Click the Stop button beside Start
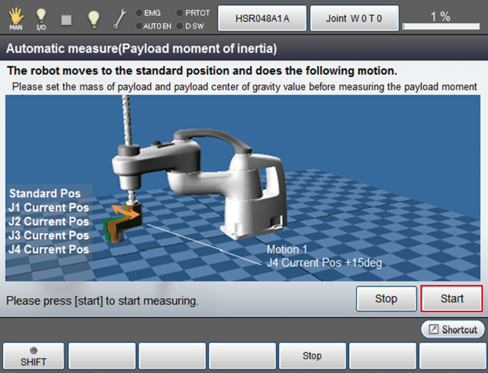The width and height of the screenshot is (488, 373). (386, 299)
